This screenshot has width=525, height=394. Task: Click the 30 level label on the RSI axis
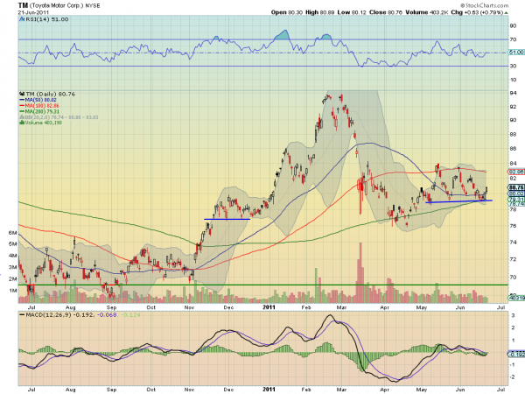513,66
